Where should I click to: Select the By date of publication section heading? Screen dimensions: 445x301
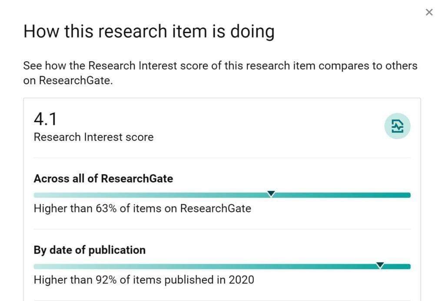click(90, 250)
